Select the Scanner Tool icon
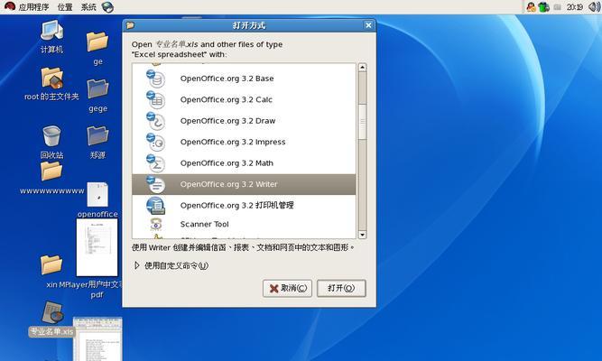Viewport: 602px width, 361px height. 155,224
